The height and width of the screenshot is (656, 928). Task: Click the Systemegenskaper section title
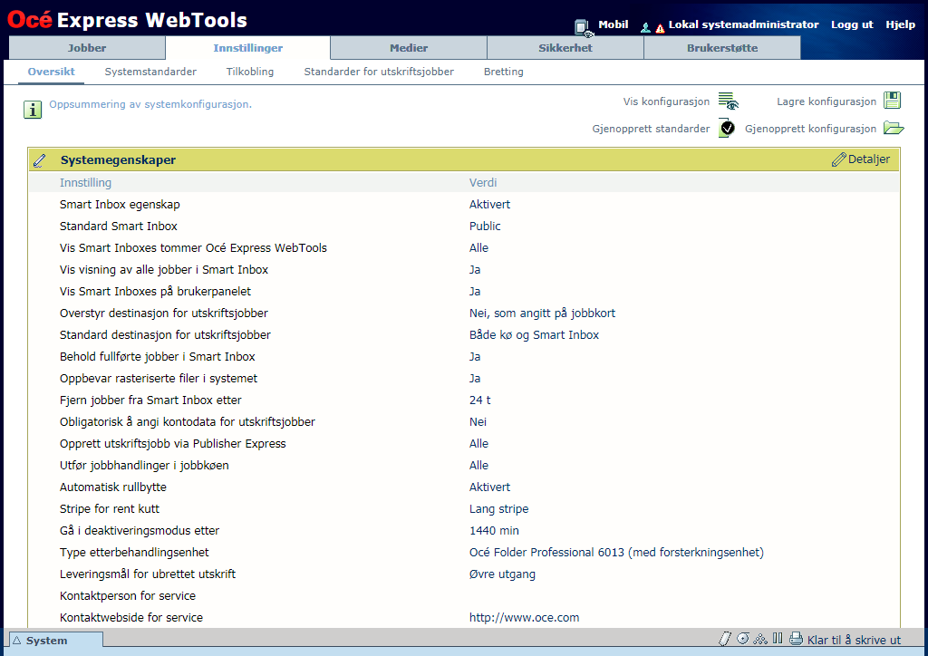point(118,159)
